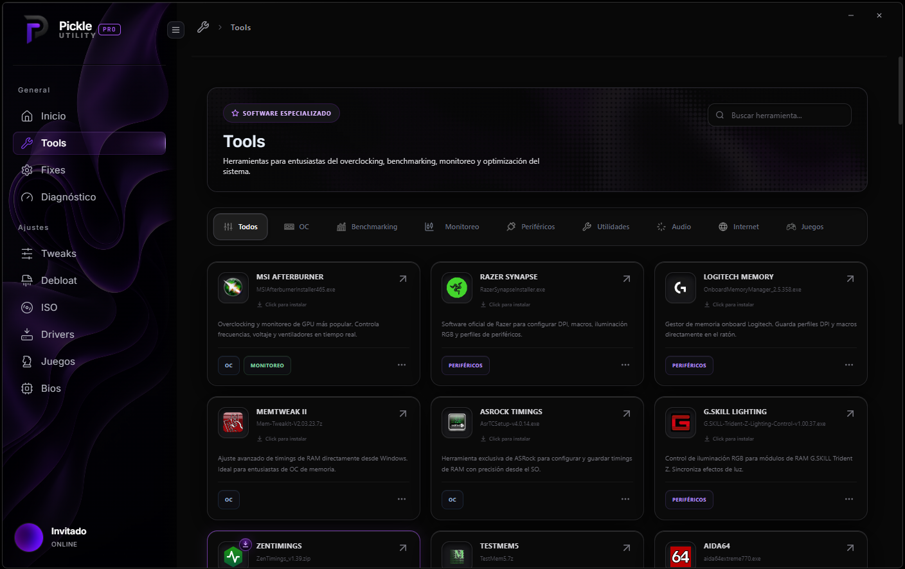This screenshot has height=569, width=905.
Task: Open the Bios sidebar page
Action: (89, 389)
